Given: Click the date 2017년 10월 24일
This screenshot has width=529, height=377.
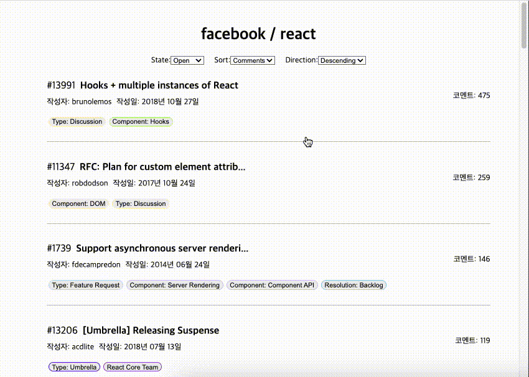Looking at the screenshot, I should click(167, 183).
